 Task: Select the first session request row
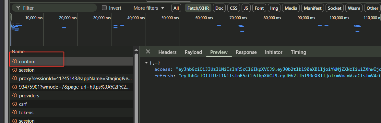[72, 70]
